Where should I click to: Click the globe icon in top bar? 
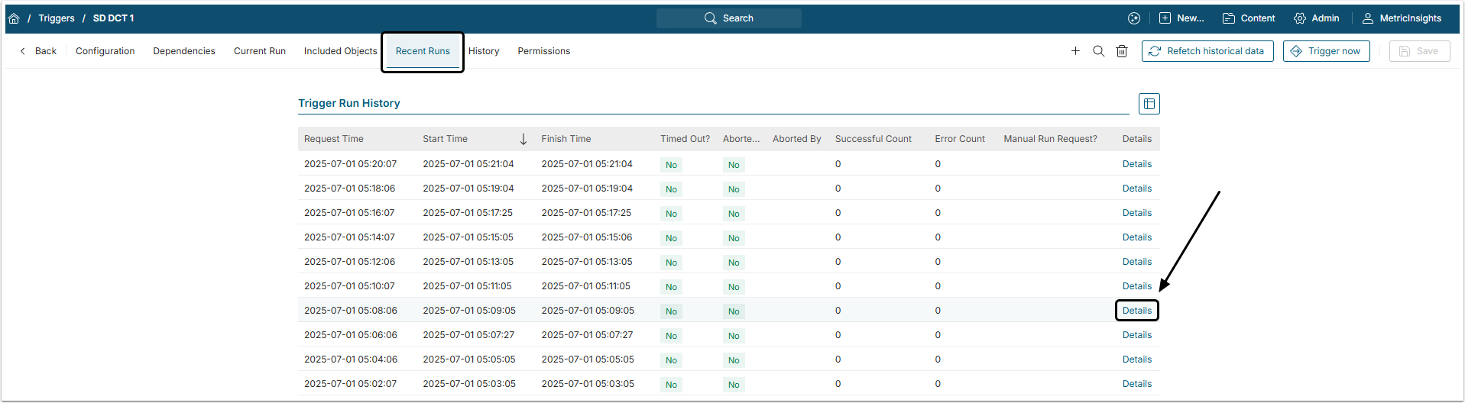[1134, 18]
